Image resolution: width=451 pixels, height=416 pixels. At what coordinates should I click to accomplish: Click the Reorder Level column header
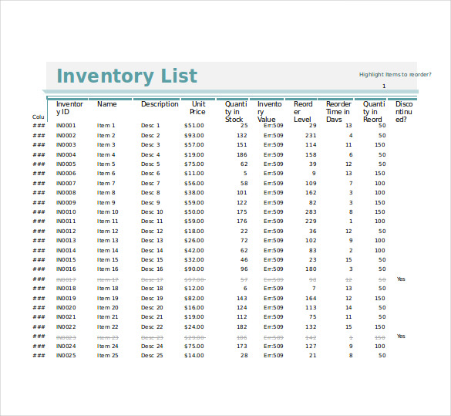[303, 112]
